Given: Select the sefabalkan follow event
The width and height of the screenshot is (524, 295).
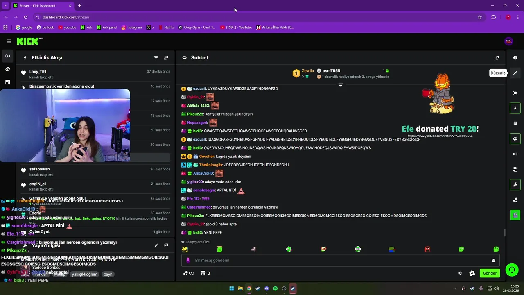Looking at the screenshot, I should pyautogui.click(x=96, y=172).
